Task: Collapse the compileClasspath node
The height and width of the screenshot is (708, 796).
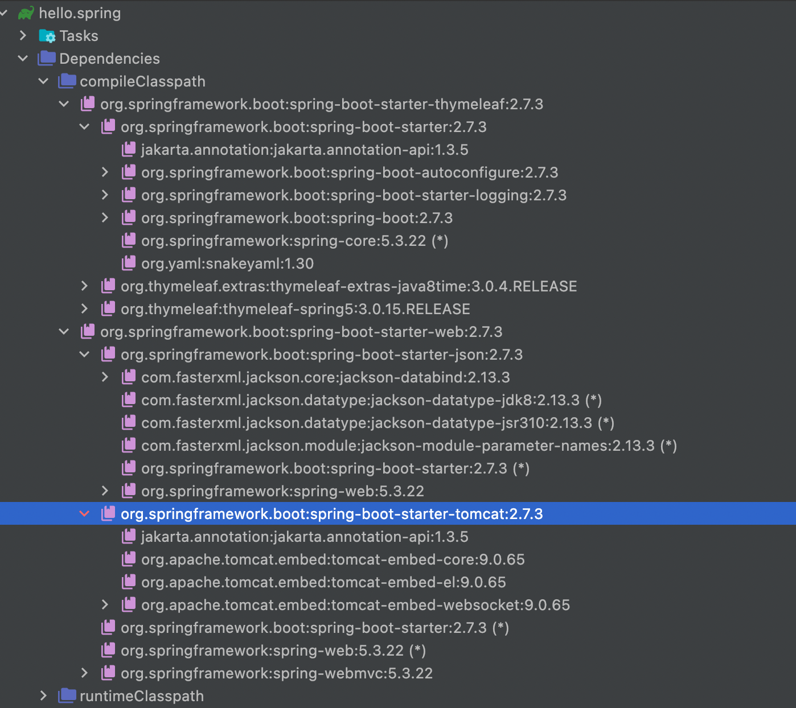Action: [43, 81]
